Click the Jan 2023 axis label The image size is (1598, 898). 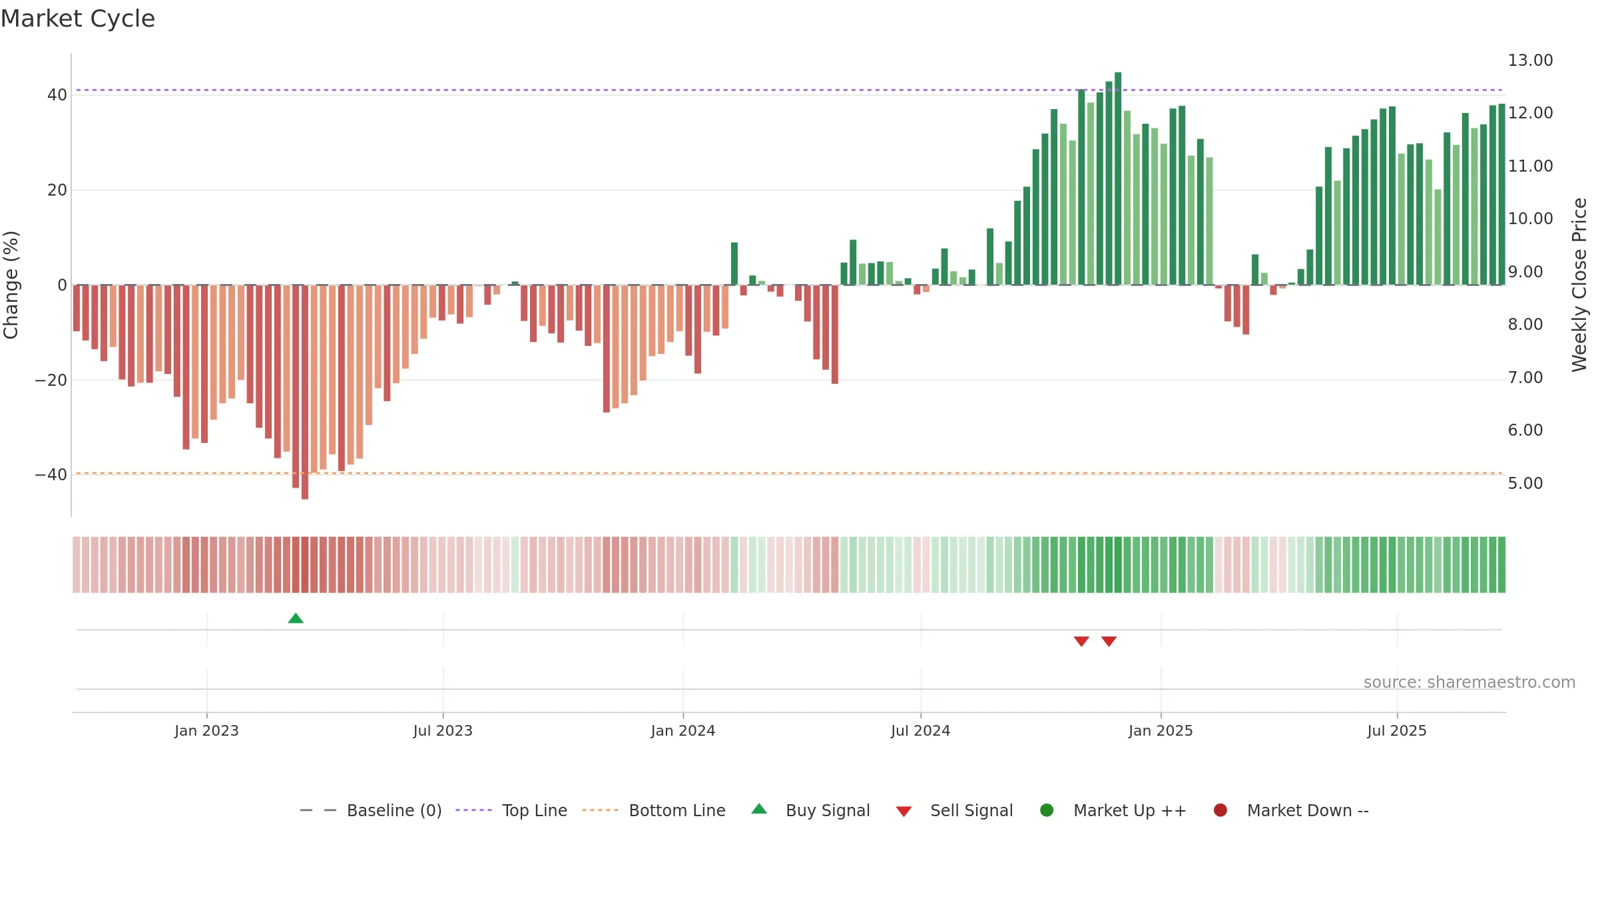click(206, 730)
